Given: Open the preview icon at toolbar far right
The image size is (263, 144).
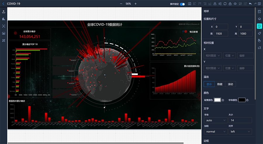Looking at the screenshot, I should click(259, 4).
